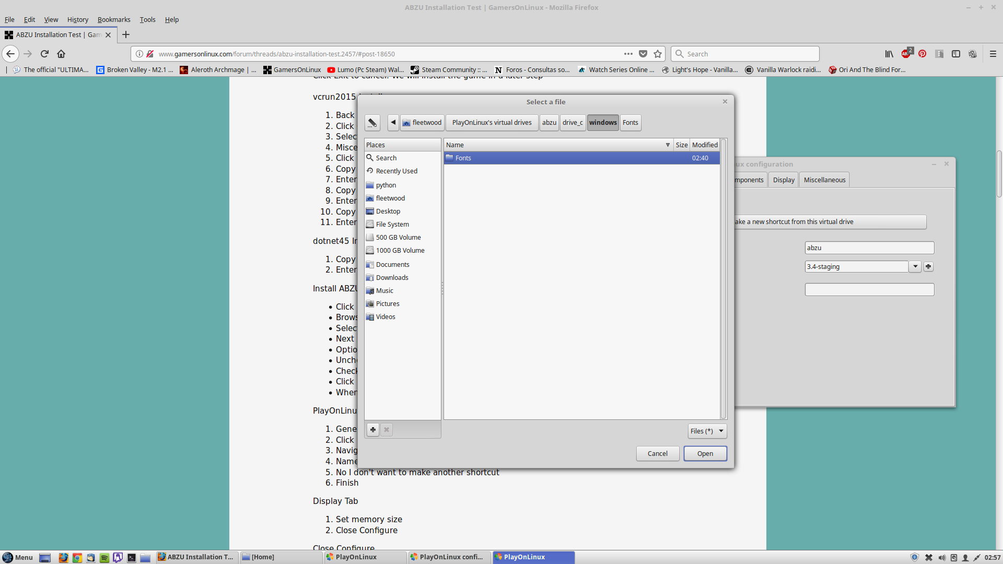Open python bookmark in Places
This screenshot has height=564, width=1003.
(x=402, y=185)
